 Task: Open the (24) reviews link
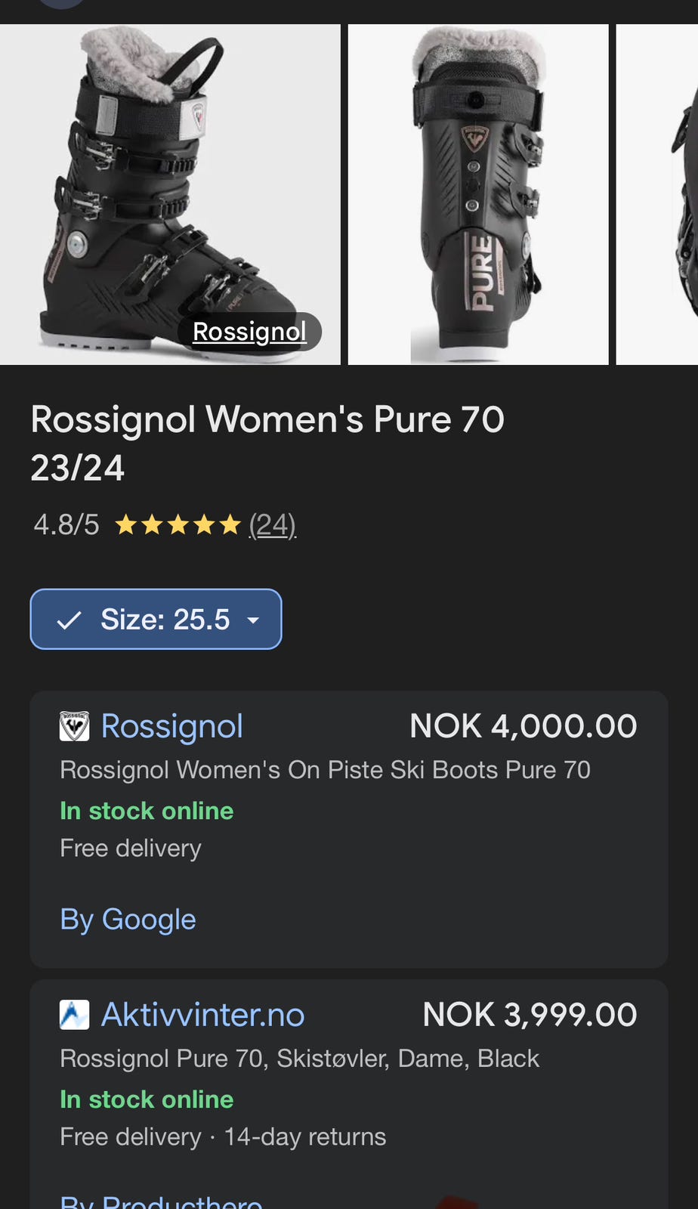point(272,524)
